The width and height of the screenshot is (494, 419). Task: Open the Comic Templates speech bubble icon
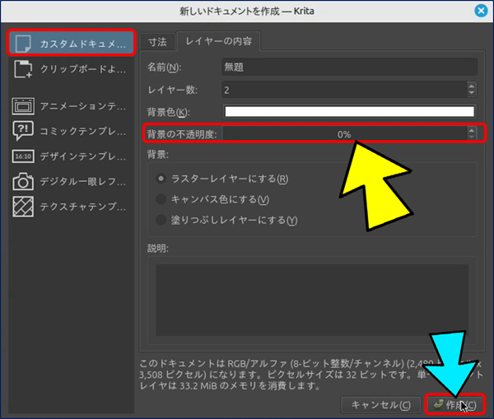(x=23, y=131)
